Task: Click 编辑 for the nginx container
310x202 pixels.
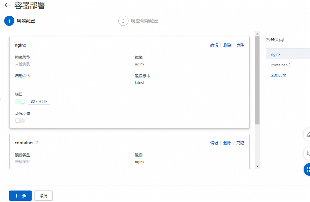Action: (x=214, y=45)
